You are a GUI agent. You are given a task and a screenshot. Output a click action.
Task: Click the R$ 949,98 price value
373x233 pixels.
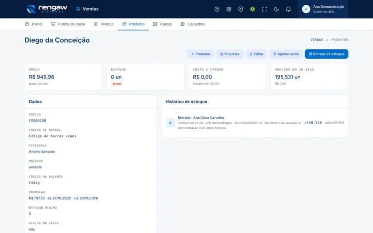41,77
